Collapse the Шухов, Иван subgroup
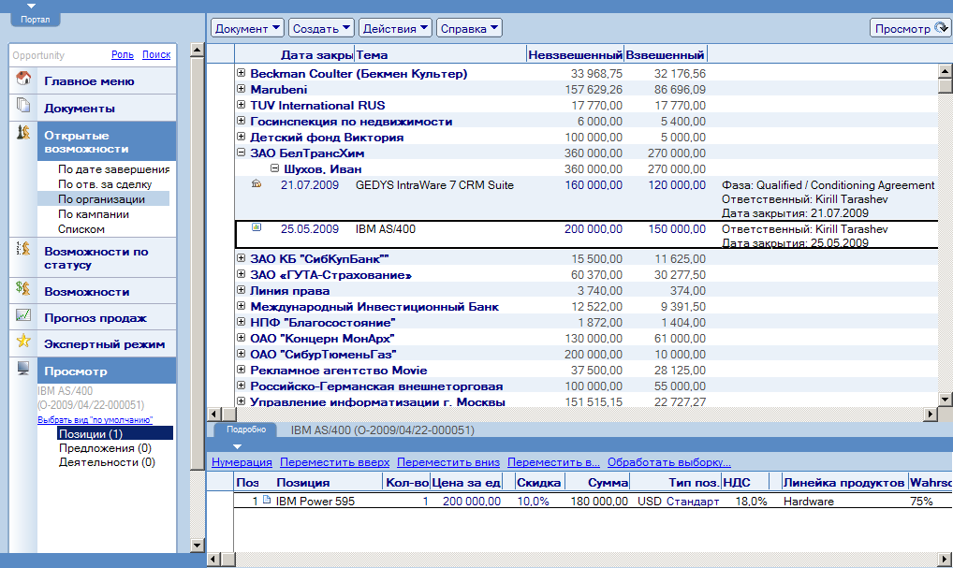Screen dimensions: 953x568 pyautogui.click(x=274, y=167)
